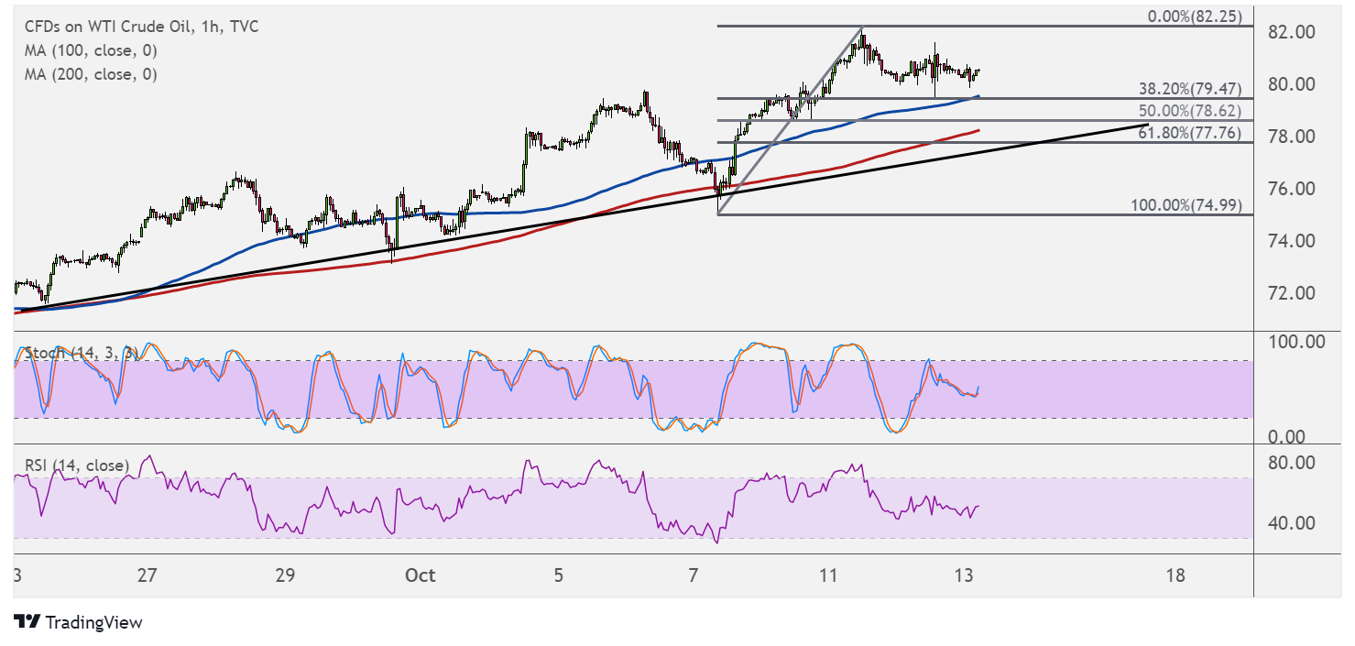The height and width of the screenshot is (646, 1355).
Task: Click the 13 date label on time axis
Action: click(963, 576)
